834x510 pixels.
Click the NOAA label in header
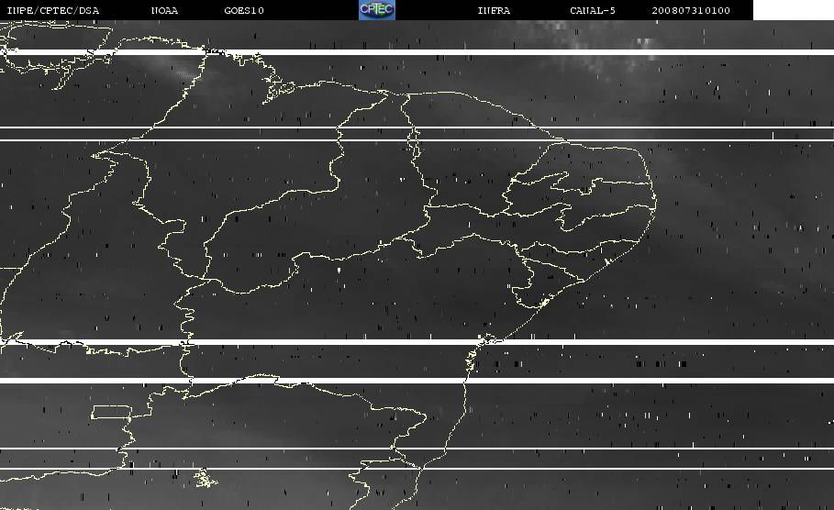point(164,10)
